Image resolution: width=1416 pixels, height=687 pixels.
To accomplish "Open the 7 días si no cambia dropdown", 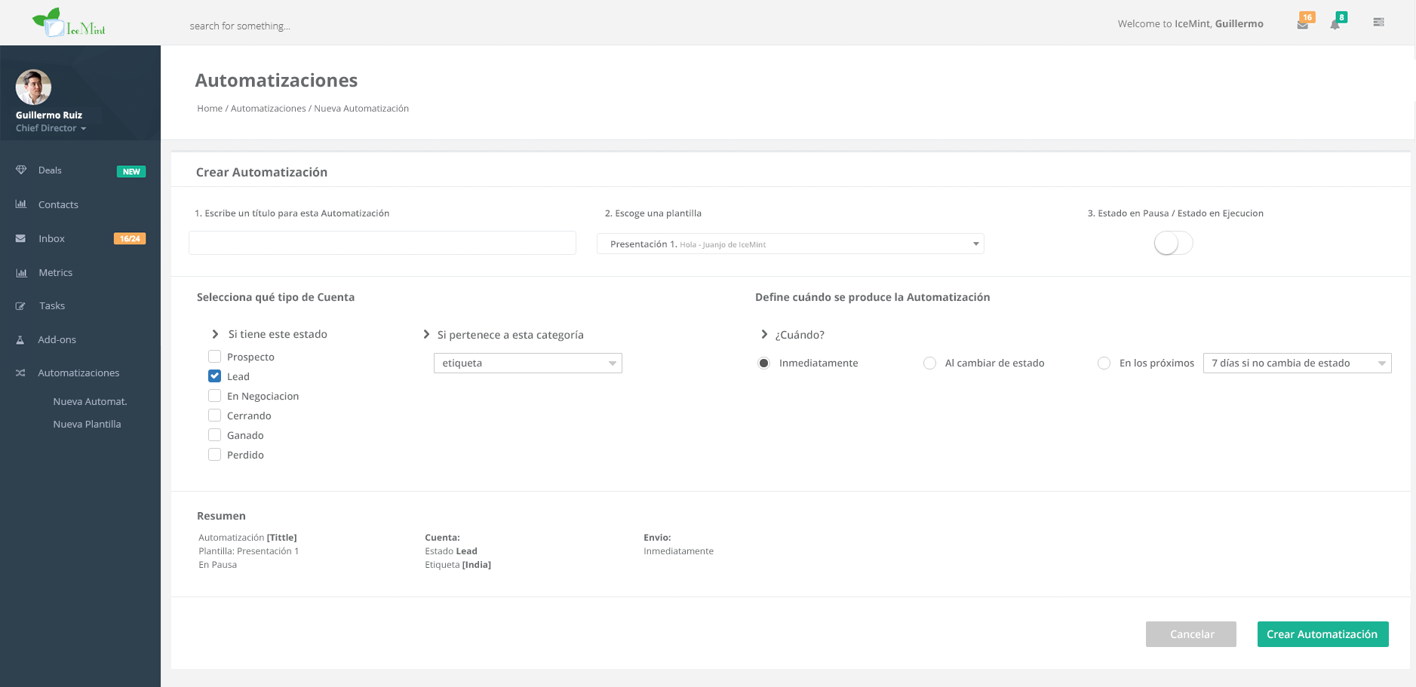I will 1298,363.
